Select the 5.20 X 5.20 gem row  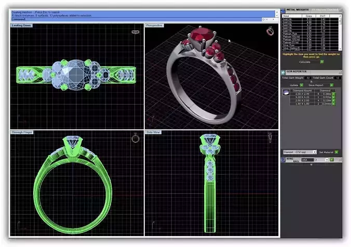311,97
